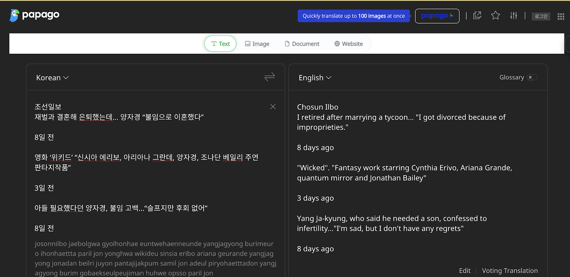Click source sentence starting '아들 필요했다던'
This screenshot has width=570, height=277.
[121, 208]
